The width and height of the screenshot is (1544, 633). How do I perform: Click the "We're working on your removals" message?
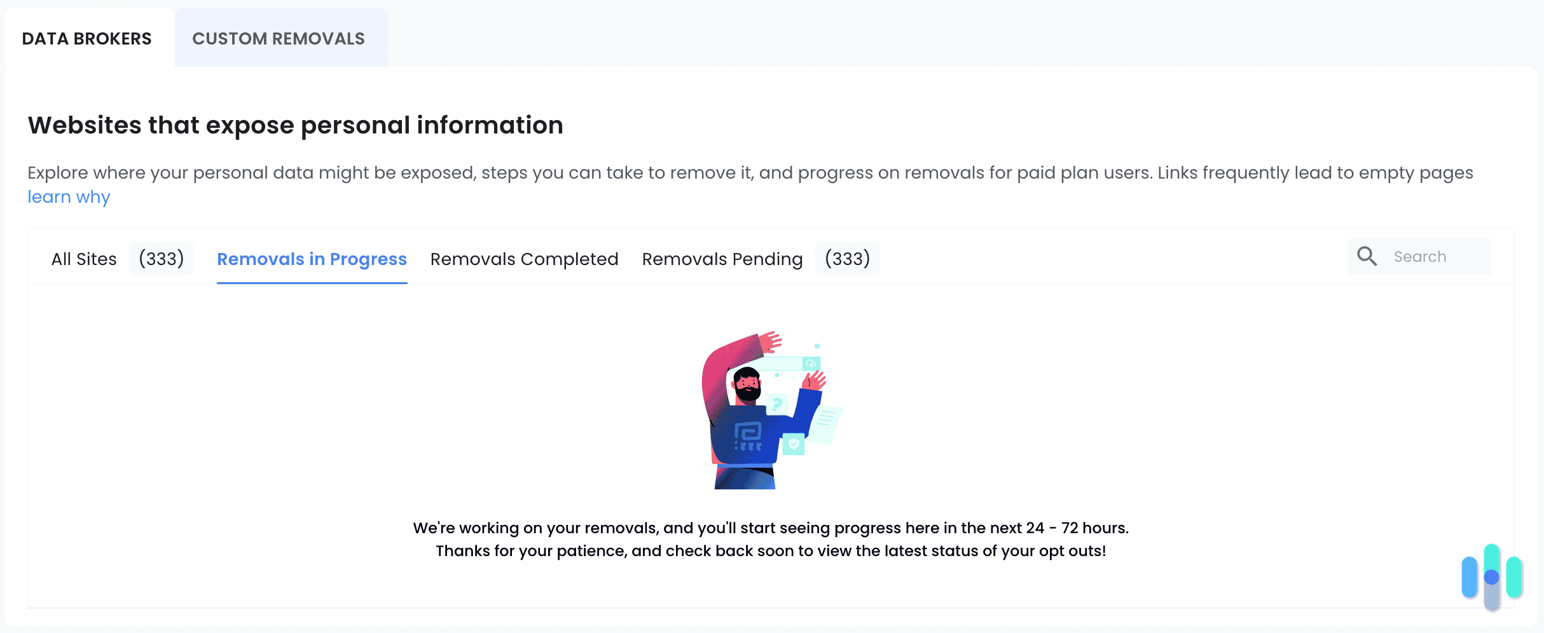pos(771,528)
